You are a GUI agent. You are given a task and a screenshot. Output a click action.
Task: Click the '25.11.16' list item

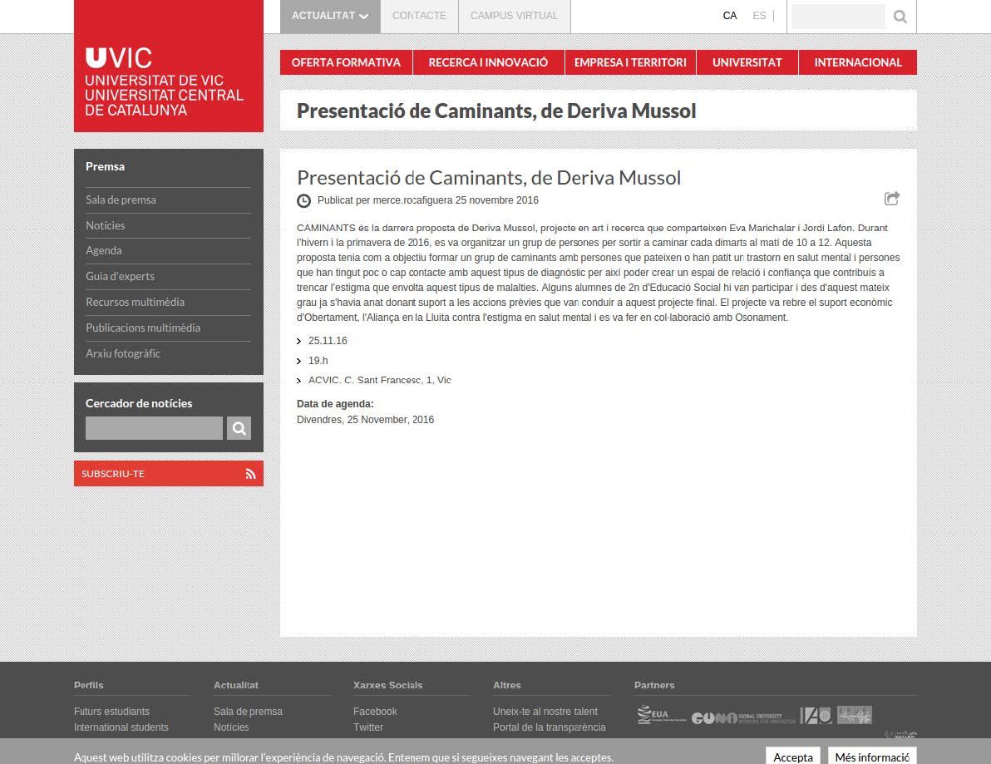(328, 341)
